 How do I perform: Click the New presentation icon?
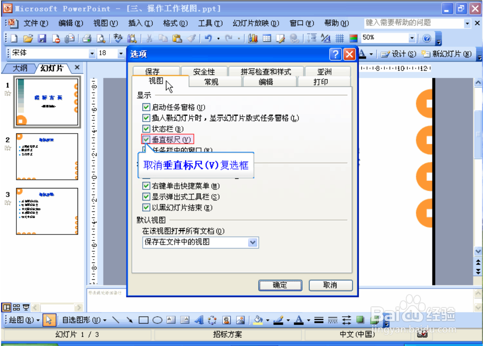(14, 38)
